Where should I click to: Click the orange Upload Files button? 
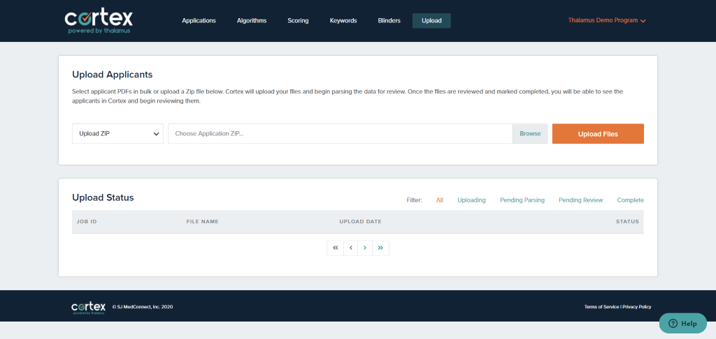click(x=598, y=134)
